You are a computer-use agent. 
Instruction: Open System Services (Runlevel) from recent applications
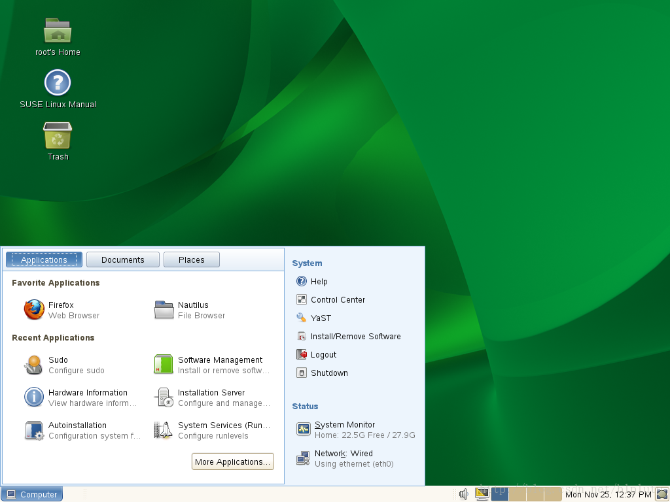pyautogui.click(x=212, y=430)
